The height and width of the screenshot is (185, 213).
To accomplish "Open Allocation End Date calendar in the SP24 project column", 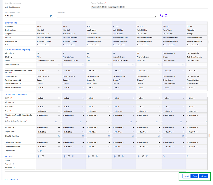I will coord(109,64).
